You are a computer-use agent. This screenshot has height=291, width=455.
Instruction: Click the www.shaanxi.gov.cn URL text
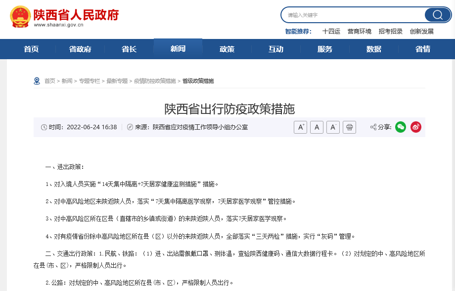59,25
